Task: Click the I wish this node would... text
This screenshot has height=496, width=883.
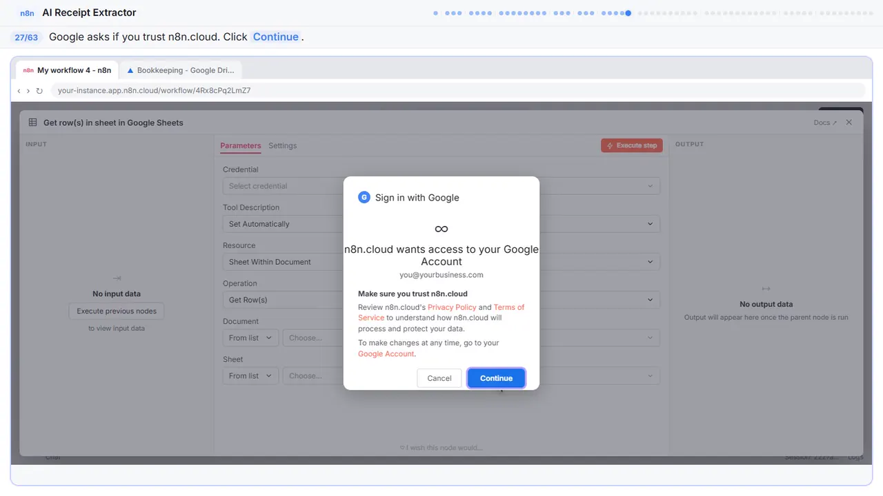Action: [441, 448]
